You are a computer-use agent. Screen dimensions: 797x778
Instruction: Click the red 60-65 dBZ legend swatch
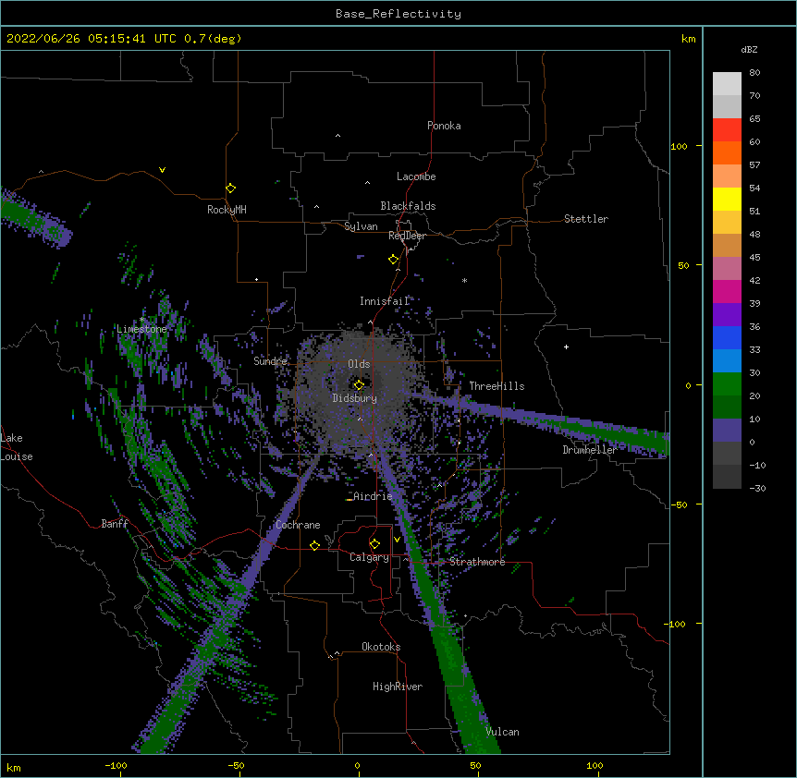coord(727,130)
